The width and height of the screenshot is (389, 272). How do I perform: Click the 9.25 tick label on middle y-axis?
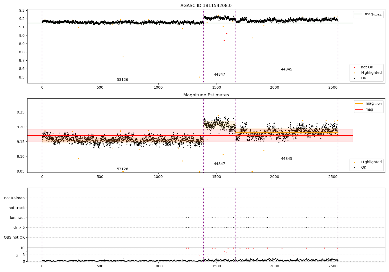coord(20,112)
